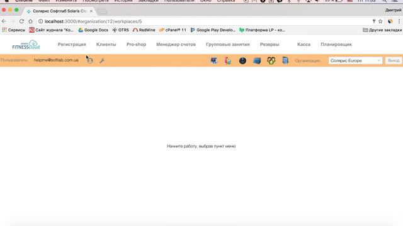Screen dimensions: 403x226
Task: Click the Пользователь label
Action: pyautogui.click(x=14, y=60)
